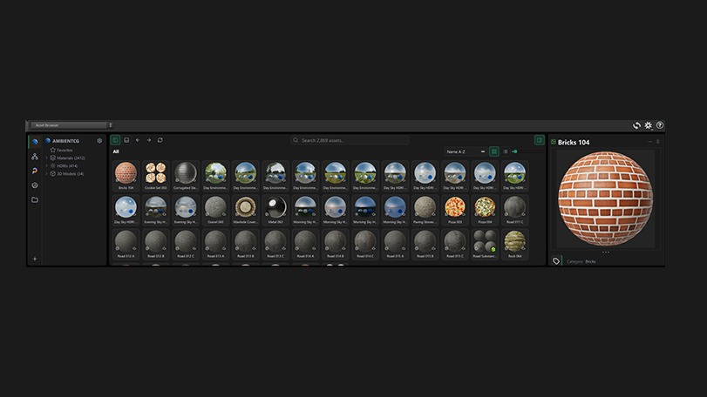This screenshot has width=707, height=397.
Task: Open AmbientCG library settings gear
Action: click(99, 141)
